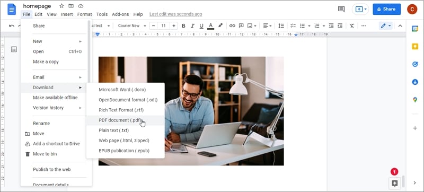Open the insert image dropdown

click(252, 26)
